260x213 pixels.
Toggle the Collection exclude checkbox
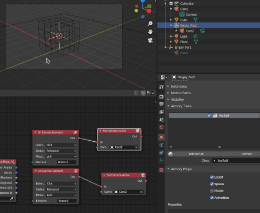[x=171, y=3]
